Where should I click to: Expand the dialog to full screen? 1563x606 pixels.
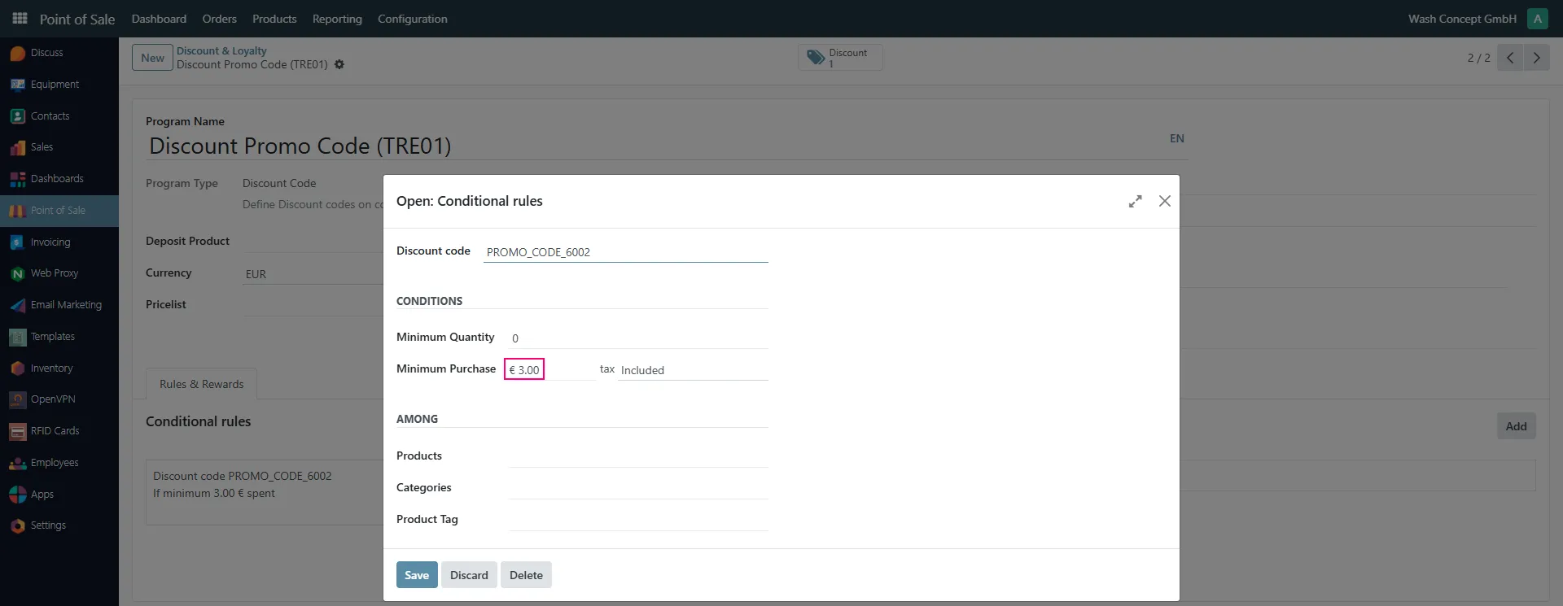(1135, 201)
